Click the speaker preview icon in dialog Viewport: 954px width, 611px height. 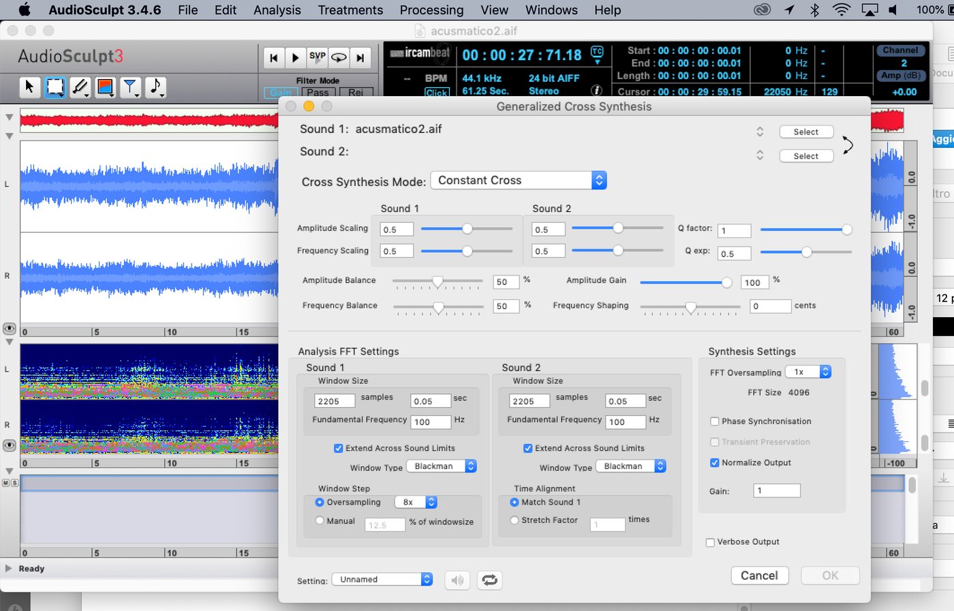[457, 580]
